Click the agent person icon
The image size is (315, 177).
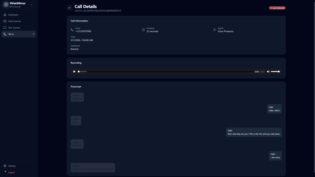click(x=215, y=30)
